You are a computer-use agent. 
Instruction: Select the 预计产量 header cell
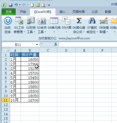30,55
